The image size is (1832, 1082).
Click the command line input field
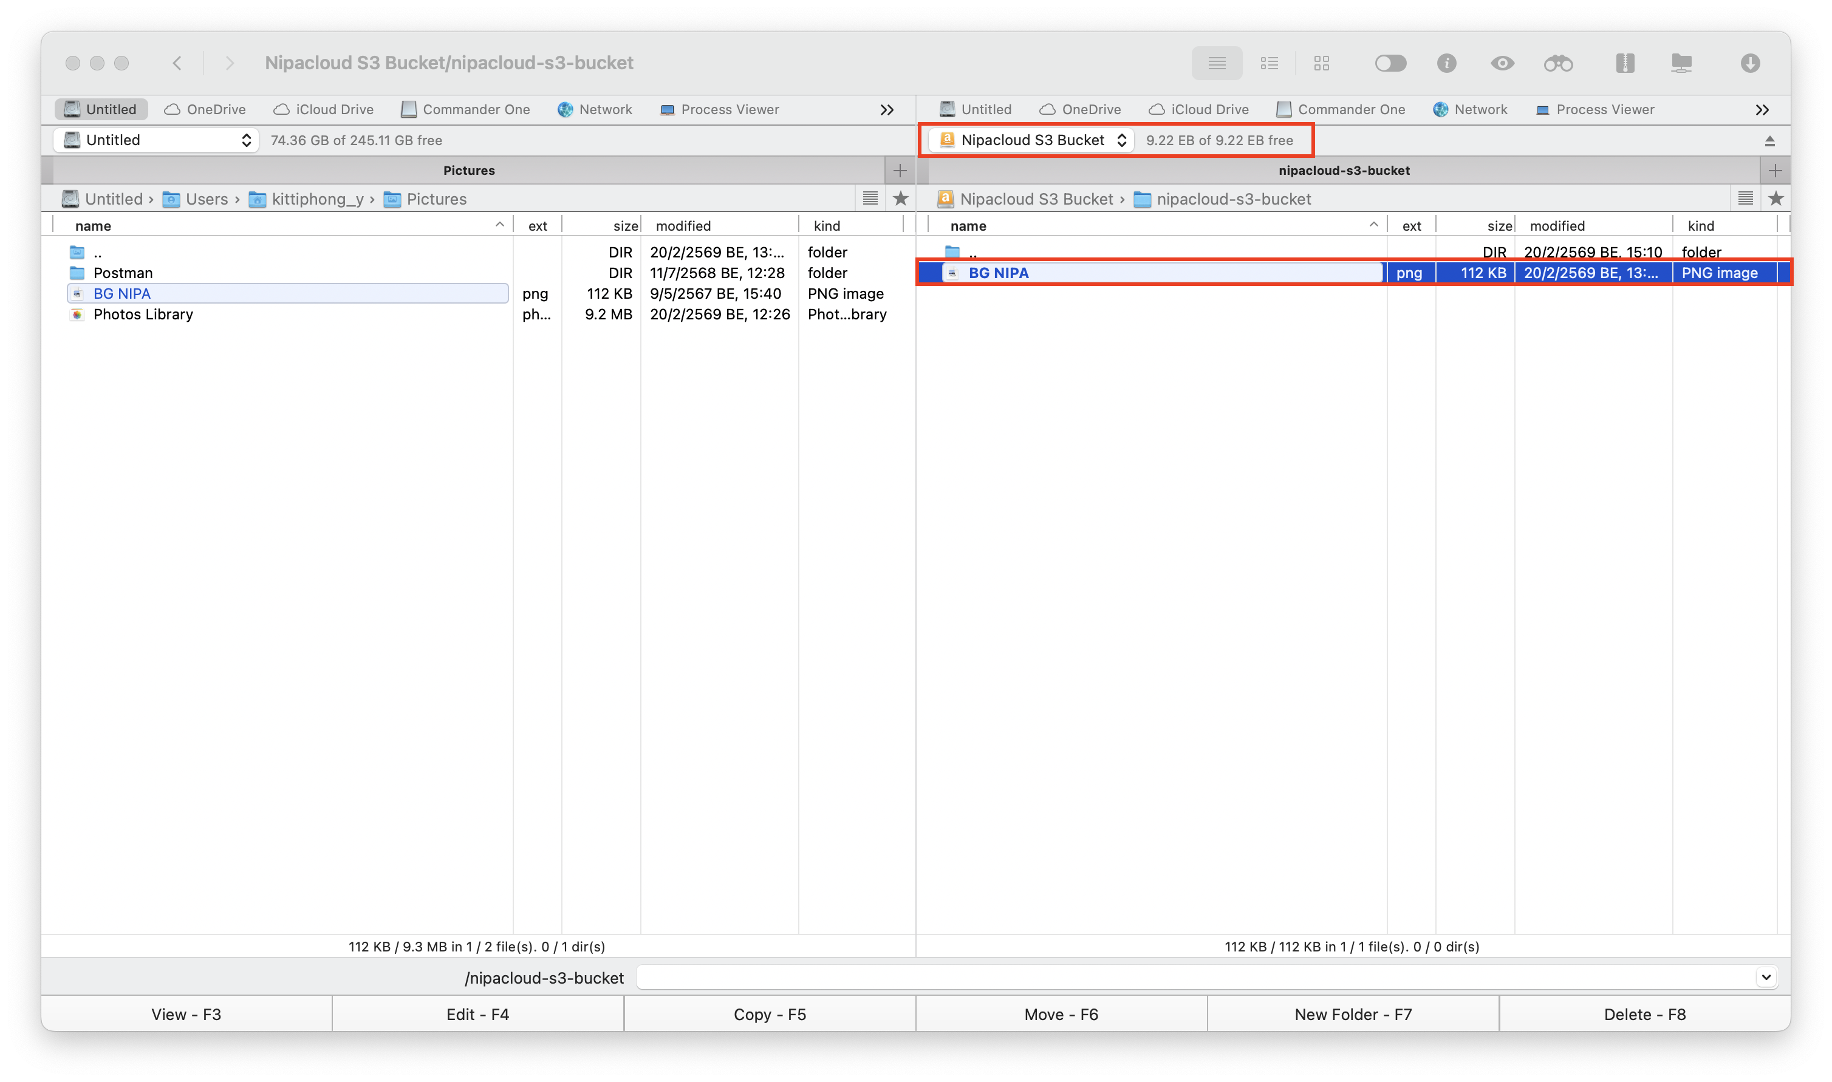1196,977
